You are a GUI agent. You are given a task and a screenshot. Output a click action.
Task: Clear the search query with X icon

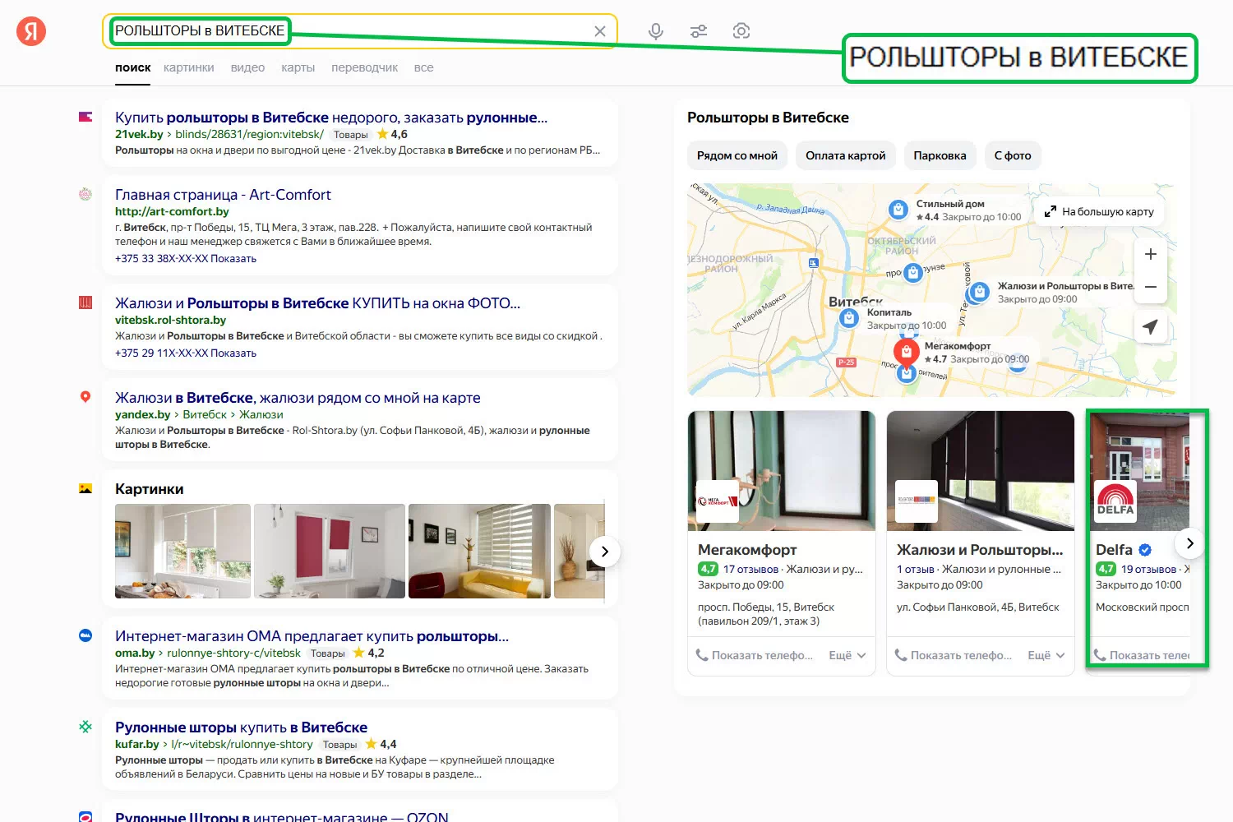[x=600, y=31]
